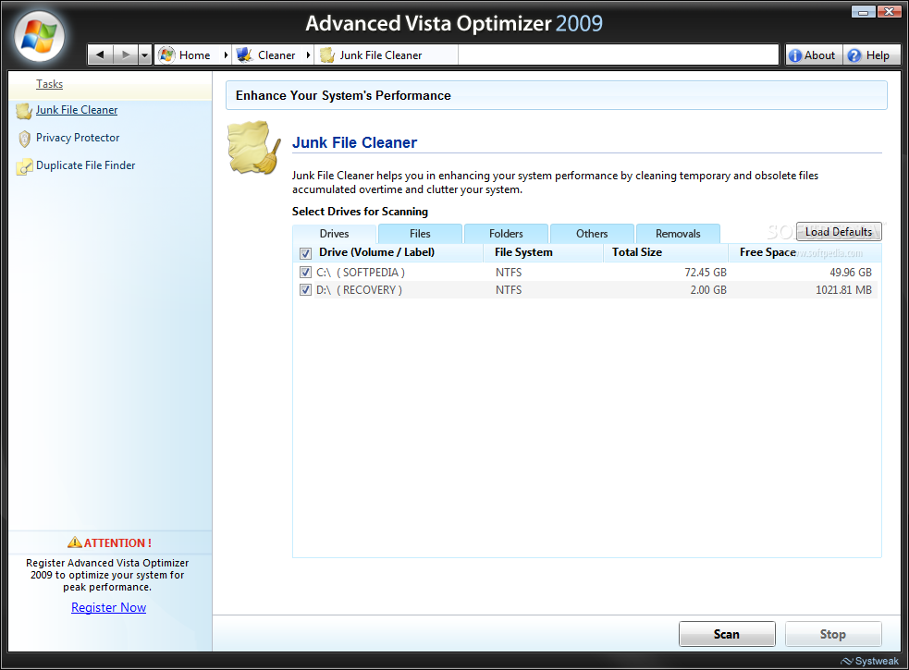909x670 pixels.
Task: Sort by Free Space column header
Action: pos(768,252)
